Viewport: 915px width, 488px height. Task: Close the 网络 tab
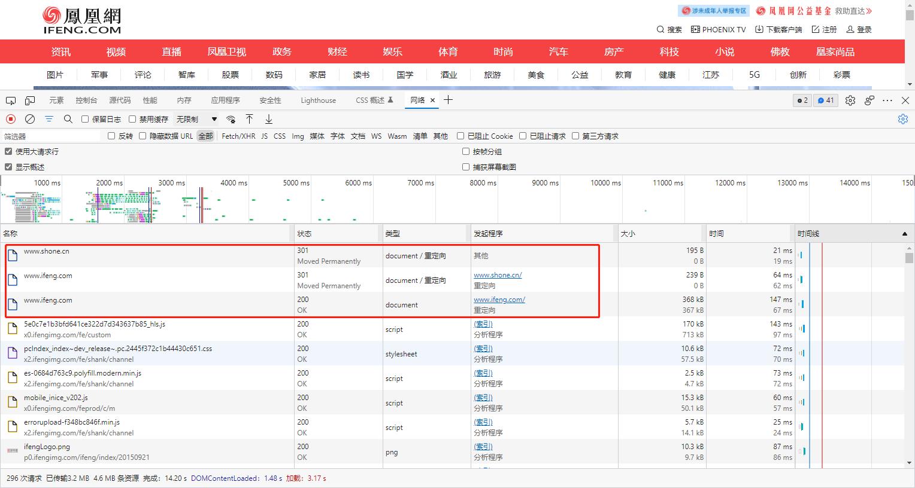coord(432,100)
